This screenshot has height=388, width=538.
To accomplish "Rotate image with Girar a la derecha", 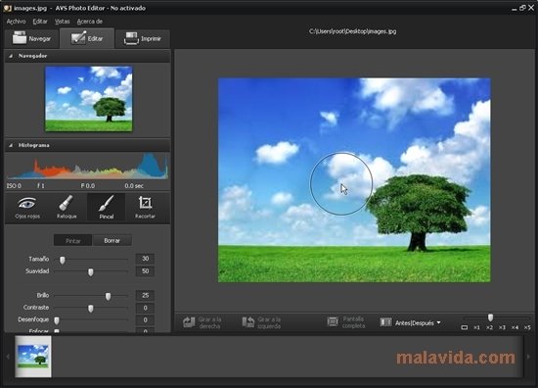I will [x=202, y=322].
